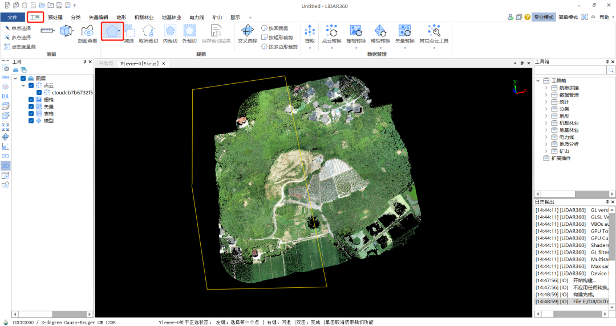Activate the 交叉选择 cross selection tool

click(x=248, y=34)
